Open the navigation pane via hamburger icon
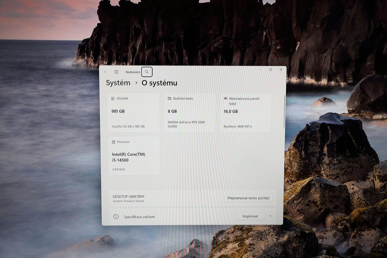This screenshot has width=387, height=258. pos(116,72)
